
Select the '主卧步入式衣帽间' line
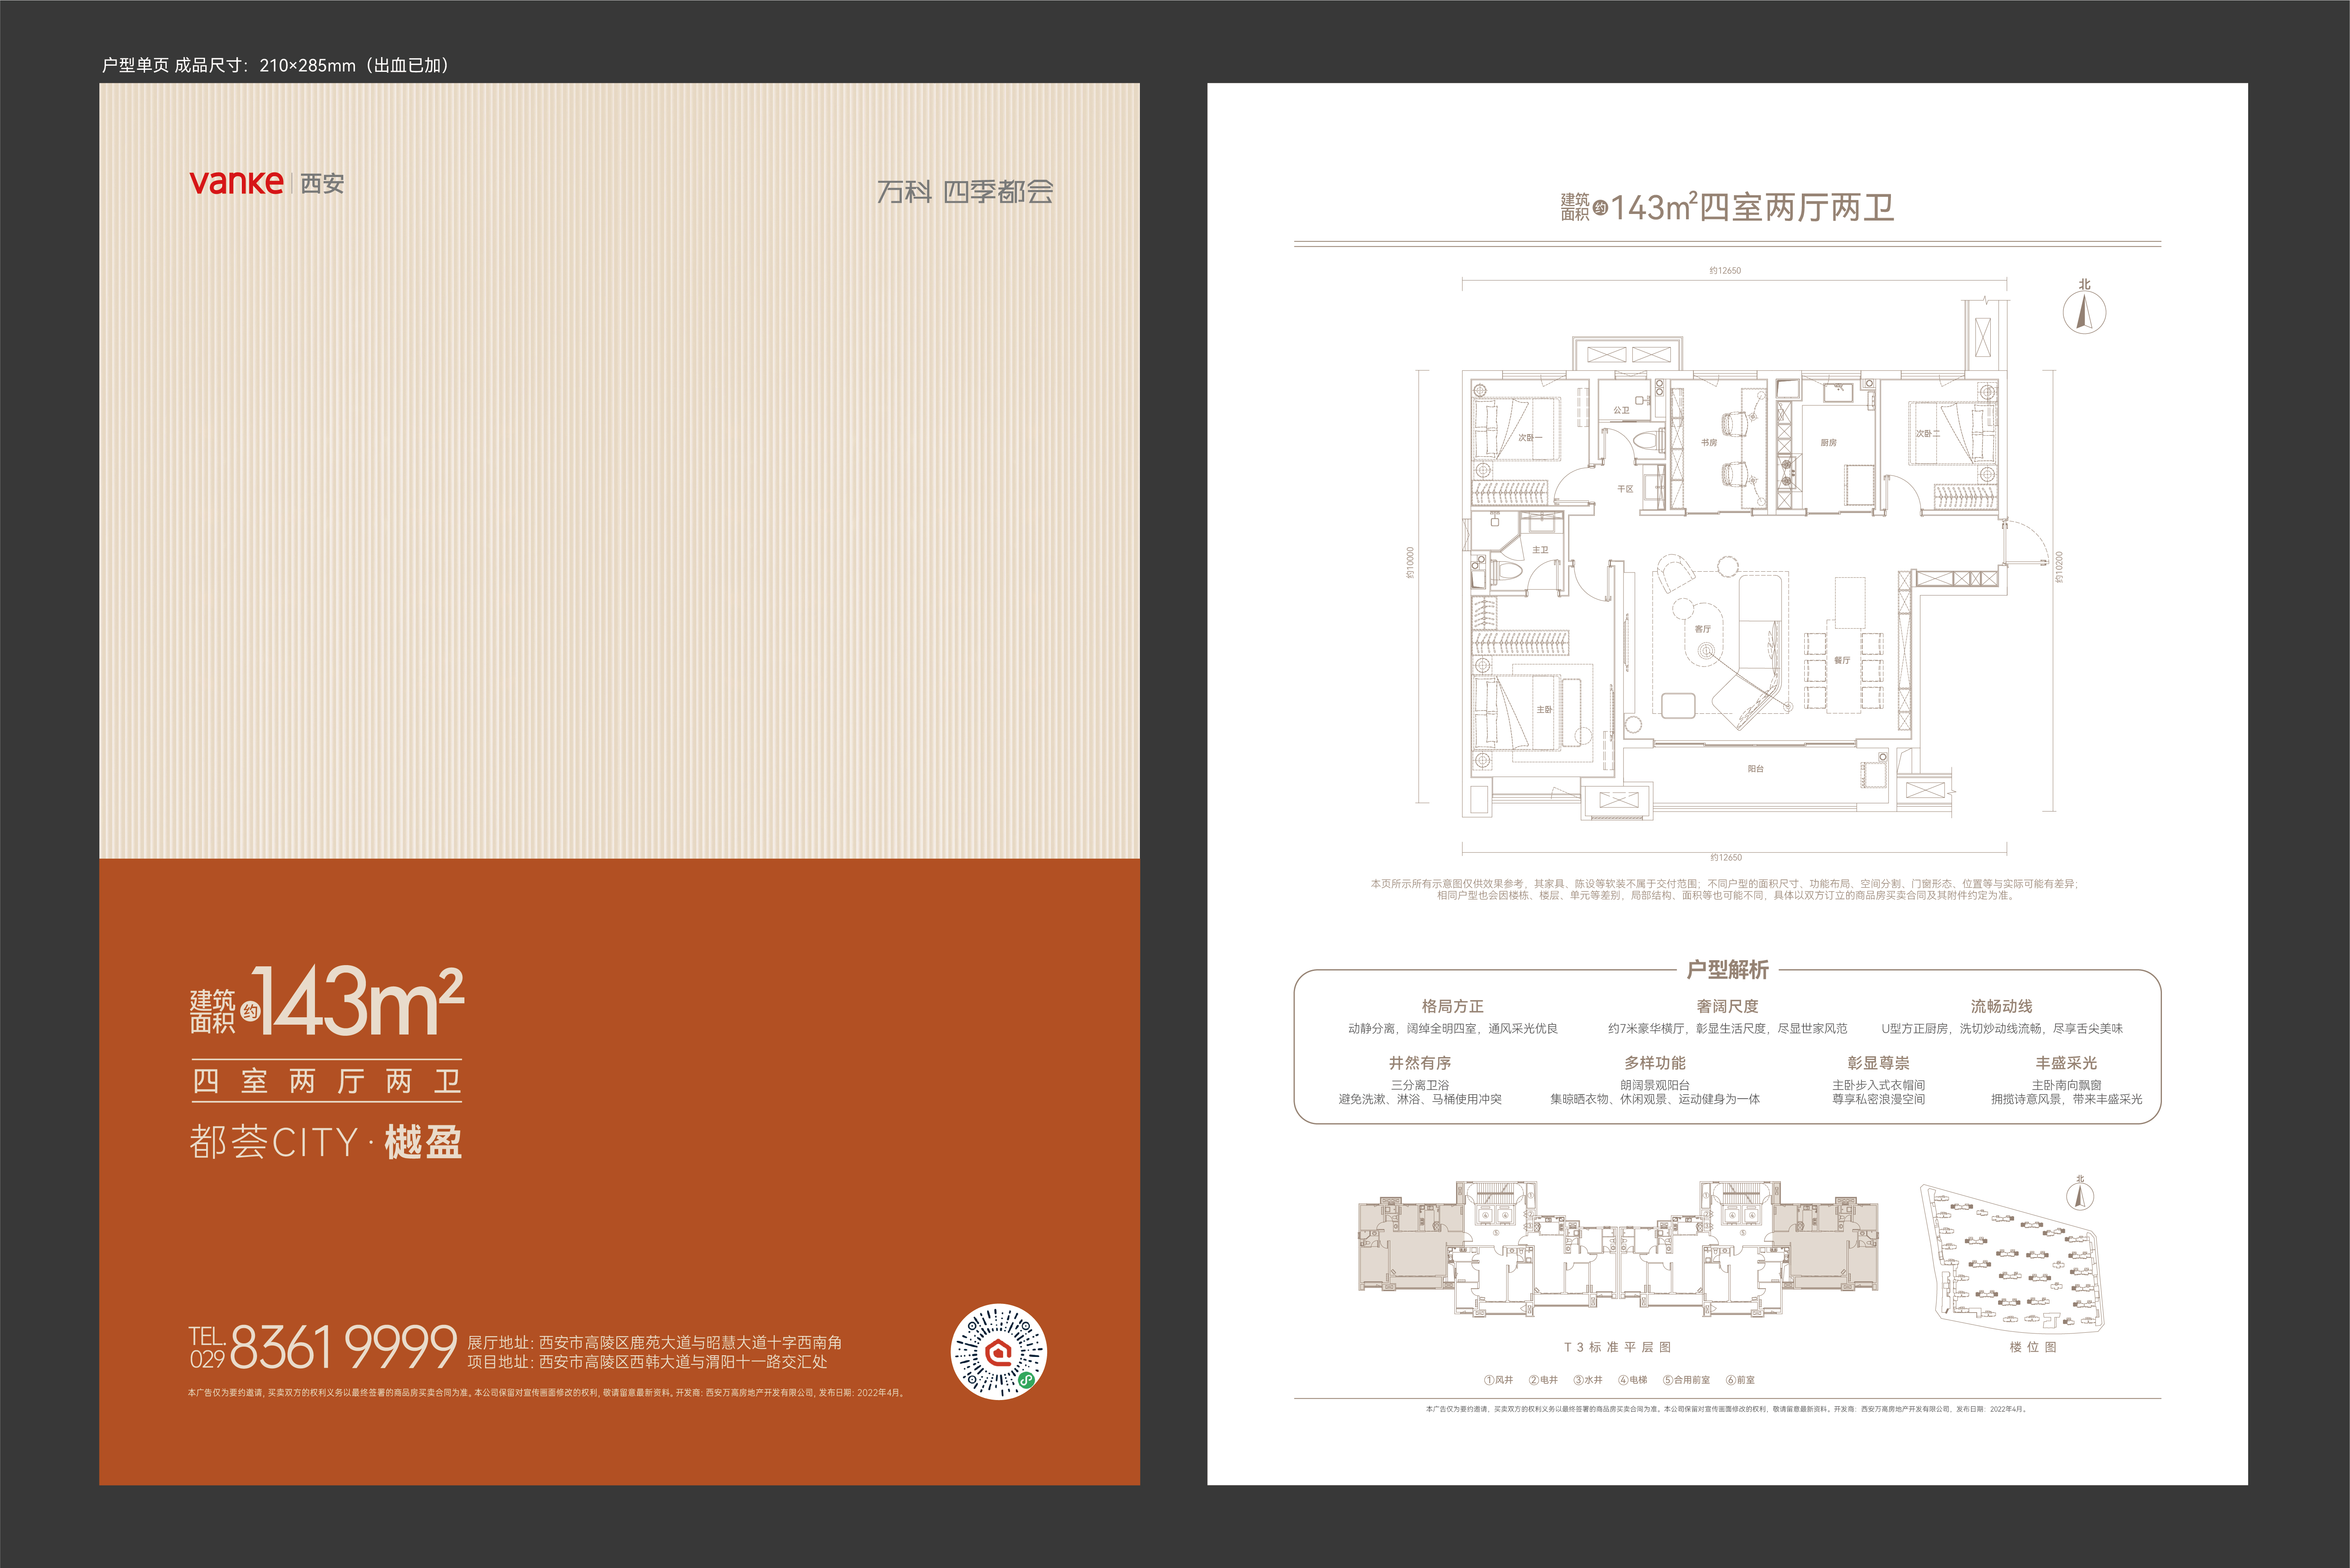click(1878, 1085)
